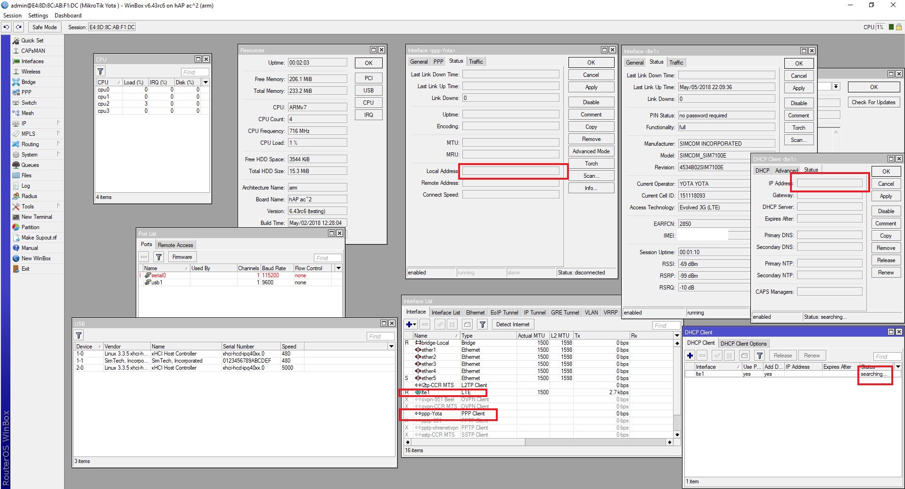Click the Find field in Port List
Image resolution: width=905 pixels, height=489 pixels.
click(328, 258)
